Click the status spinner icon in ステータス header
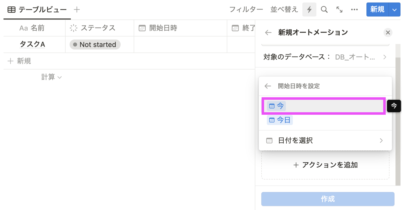The image size is (402, 210). pos(74,28)
